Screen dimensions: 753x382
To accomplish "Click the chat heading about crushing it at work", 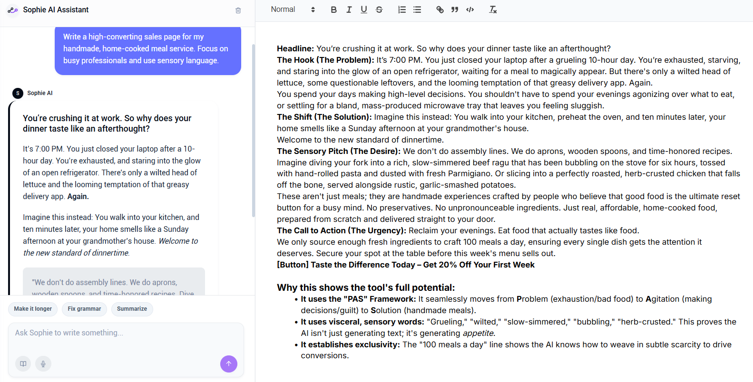I will click(107, 124).
